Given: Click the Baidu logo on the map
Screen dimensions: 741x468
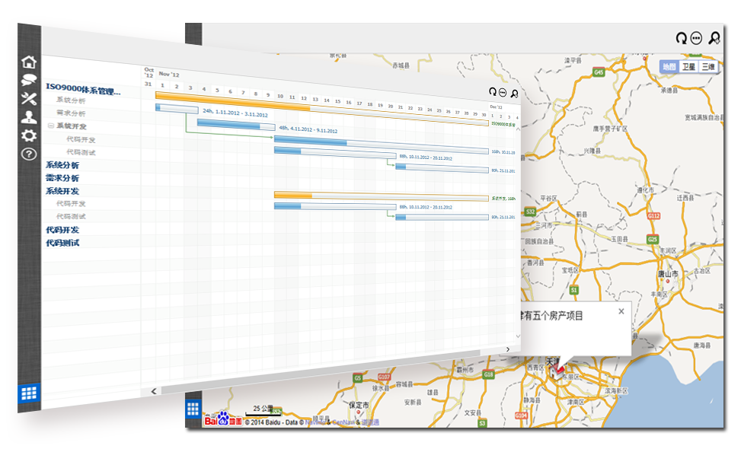Looking at the screenshot, I should [x=223, y=419].
